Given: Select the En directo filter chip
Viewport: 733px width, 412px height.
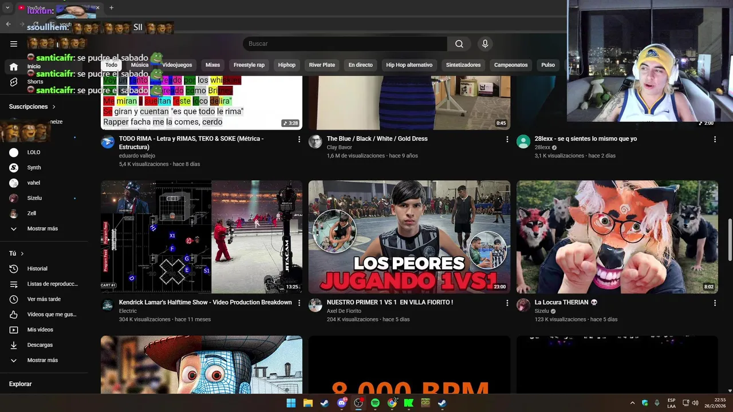Looking at the screenshot, I should click(x=361, y=65).
